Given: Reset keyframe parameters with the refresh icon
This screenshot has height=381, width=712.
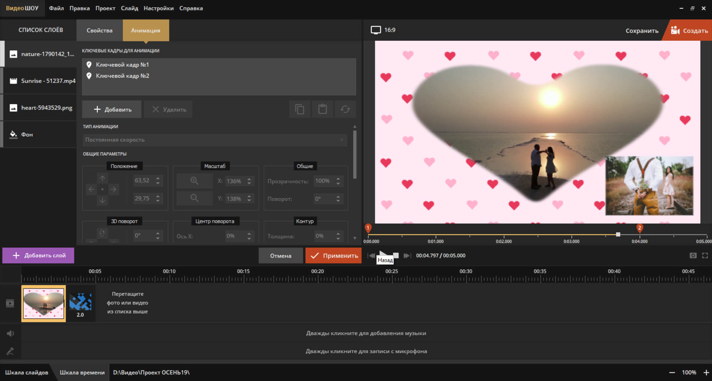Looking at the screenshot, I should 345,109.
